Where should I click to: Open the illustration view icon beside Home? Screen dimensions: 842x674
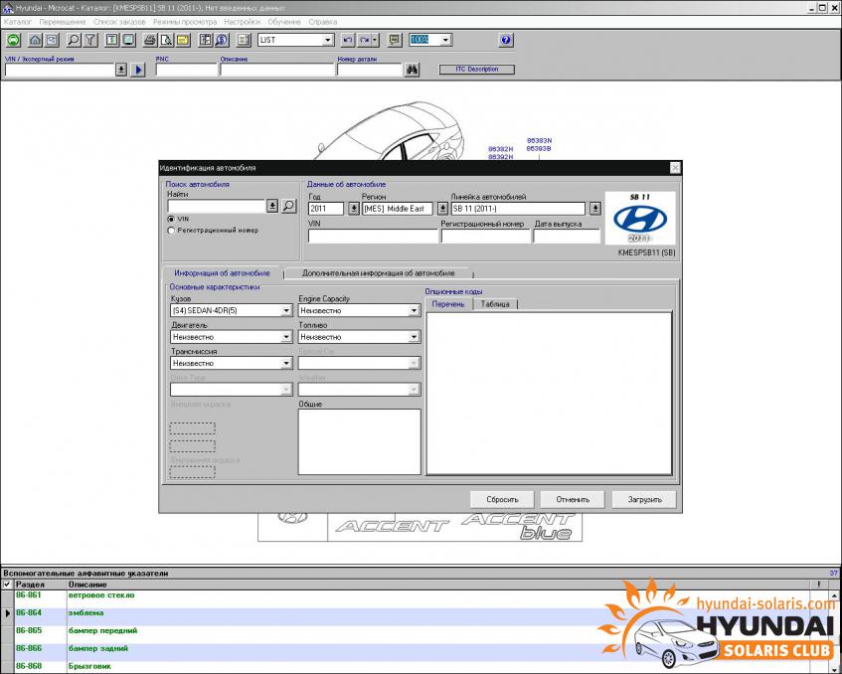pos(52,40)
